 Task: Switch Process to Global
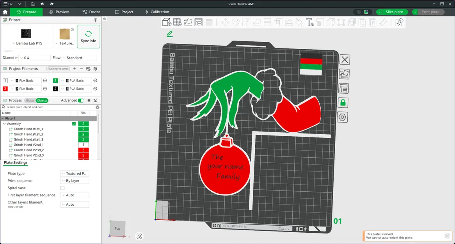coord(30,100)
